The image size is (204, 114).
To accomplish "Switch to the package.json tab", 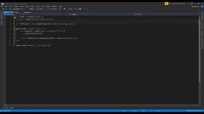I will click(27, 12).
